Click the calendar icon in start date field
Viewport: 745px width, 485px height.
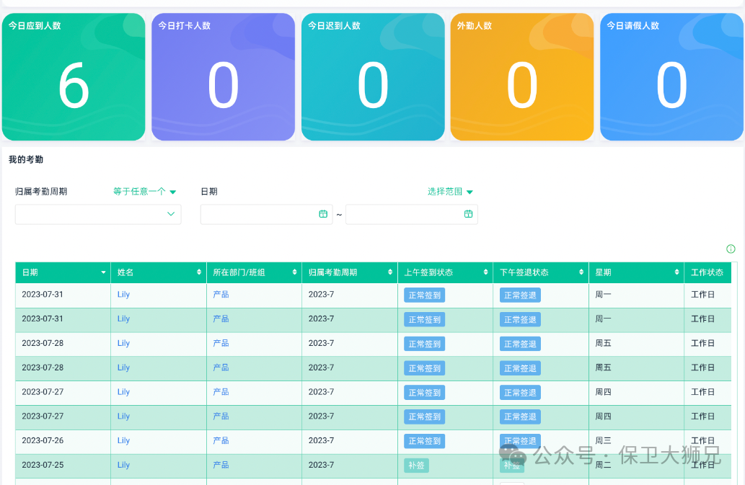[x=323, y=214]
